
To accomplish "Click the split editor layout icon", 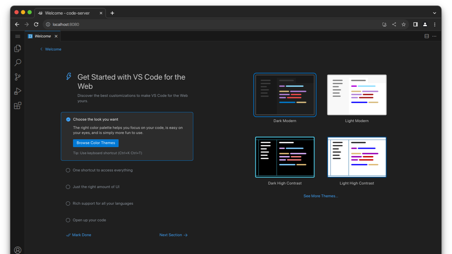I will click(426, 36).
